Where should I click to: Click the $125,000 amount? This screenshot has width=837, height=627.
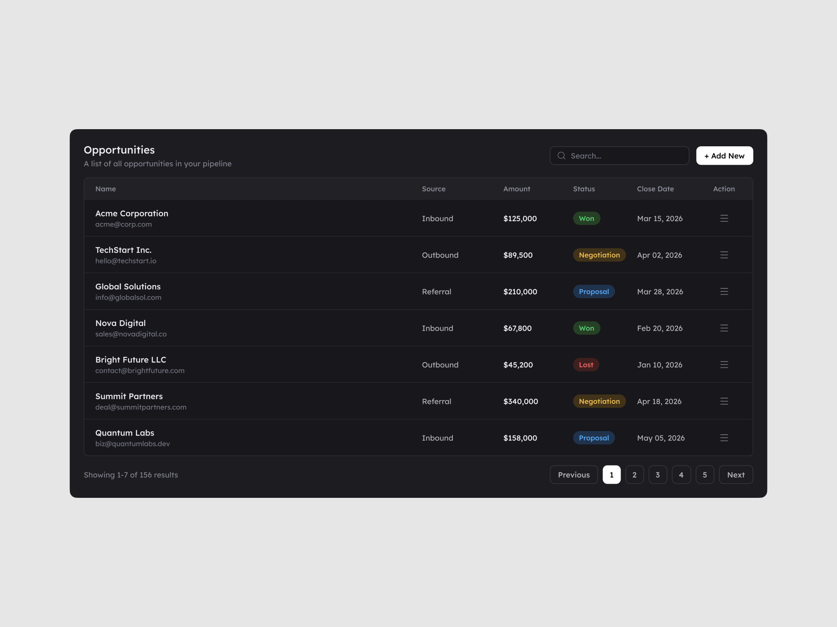point(520,219)
